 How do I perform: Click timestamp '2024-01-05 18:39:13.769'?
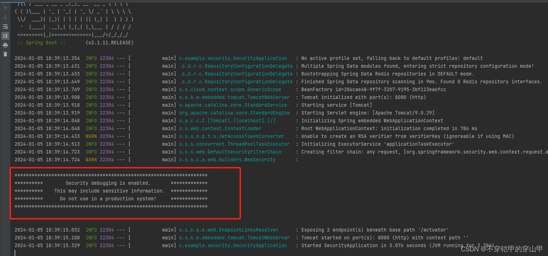(x=47, y=89)
